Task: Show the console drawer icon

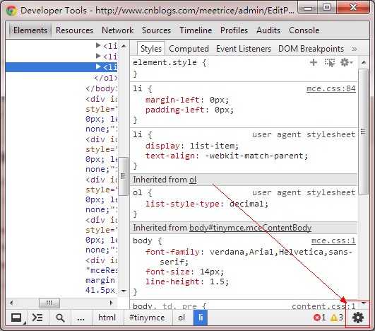Action: tap(37, 318)
